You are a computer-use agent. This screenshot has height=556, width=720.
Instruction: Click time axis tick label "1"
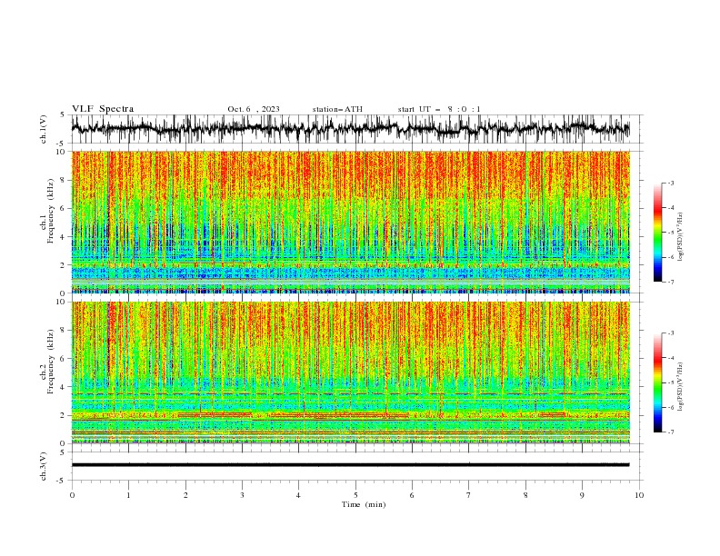tap(128, 495)
